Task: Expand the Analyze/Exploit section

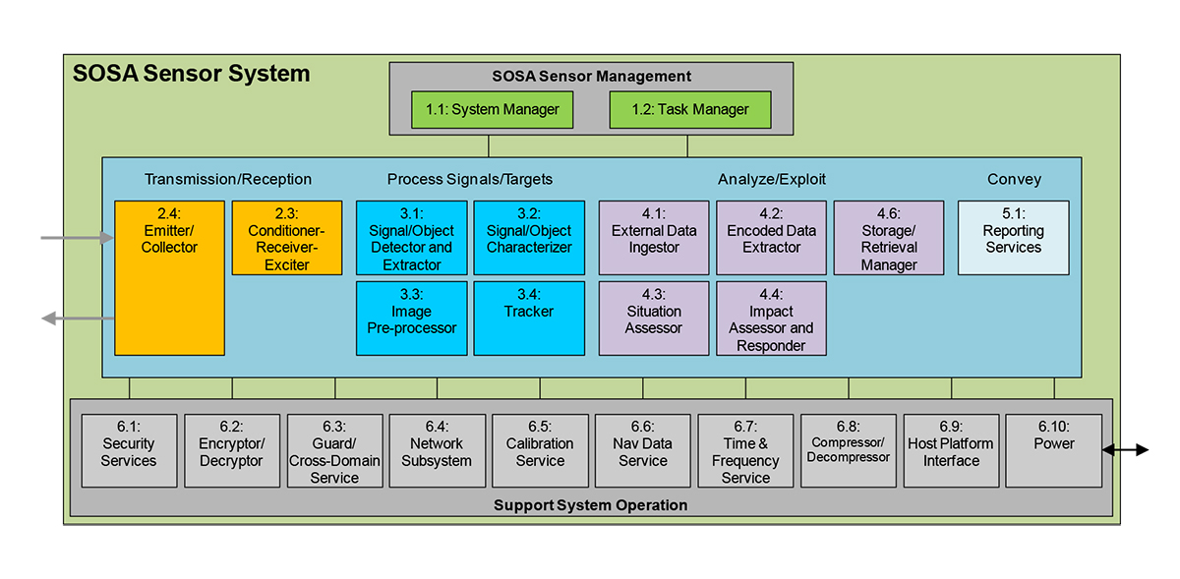Action: (772, 179)
